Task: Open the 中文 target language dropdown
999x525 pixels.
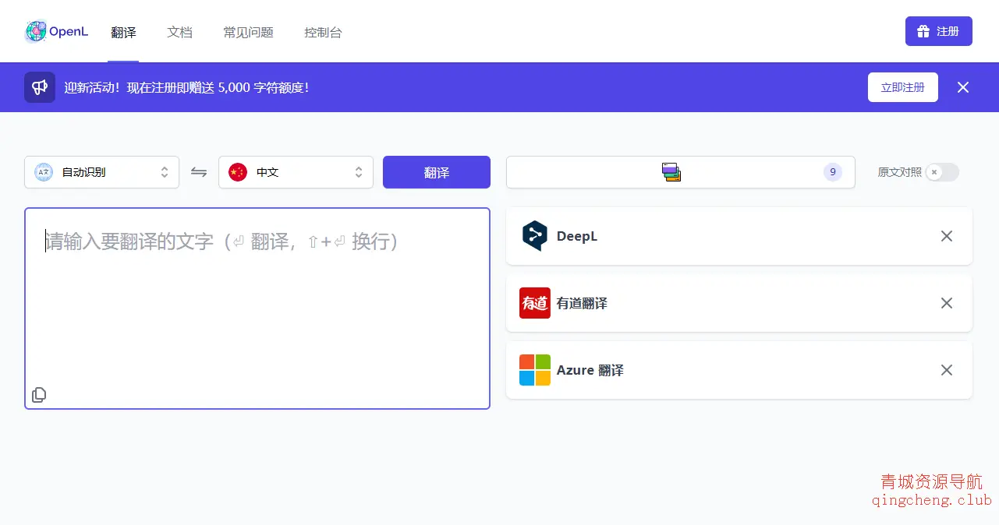Action: [296, 172]
